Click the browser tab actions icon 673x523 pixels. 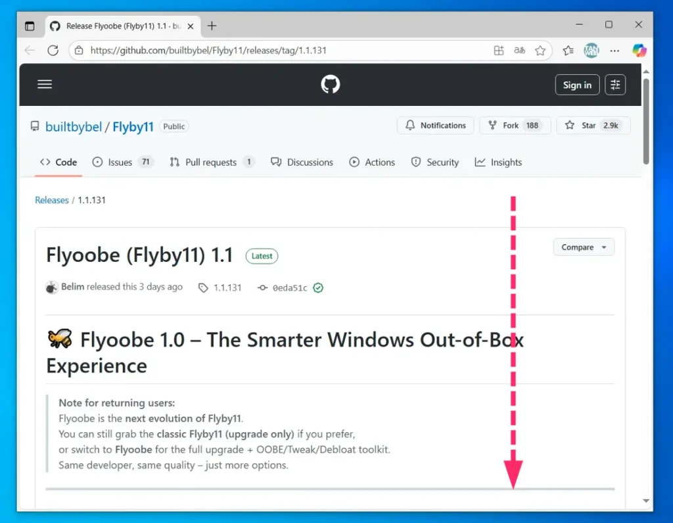click(x=30, y=26)
